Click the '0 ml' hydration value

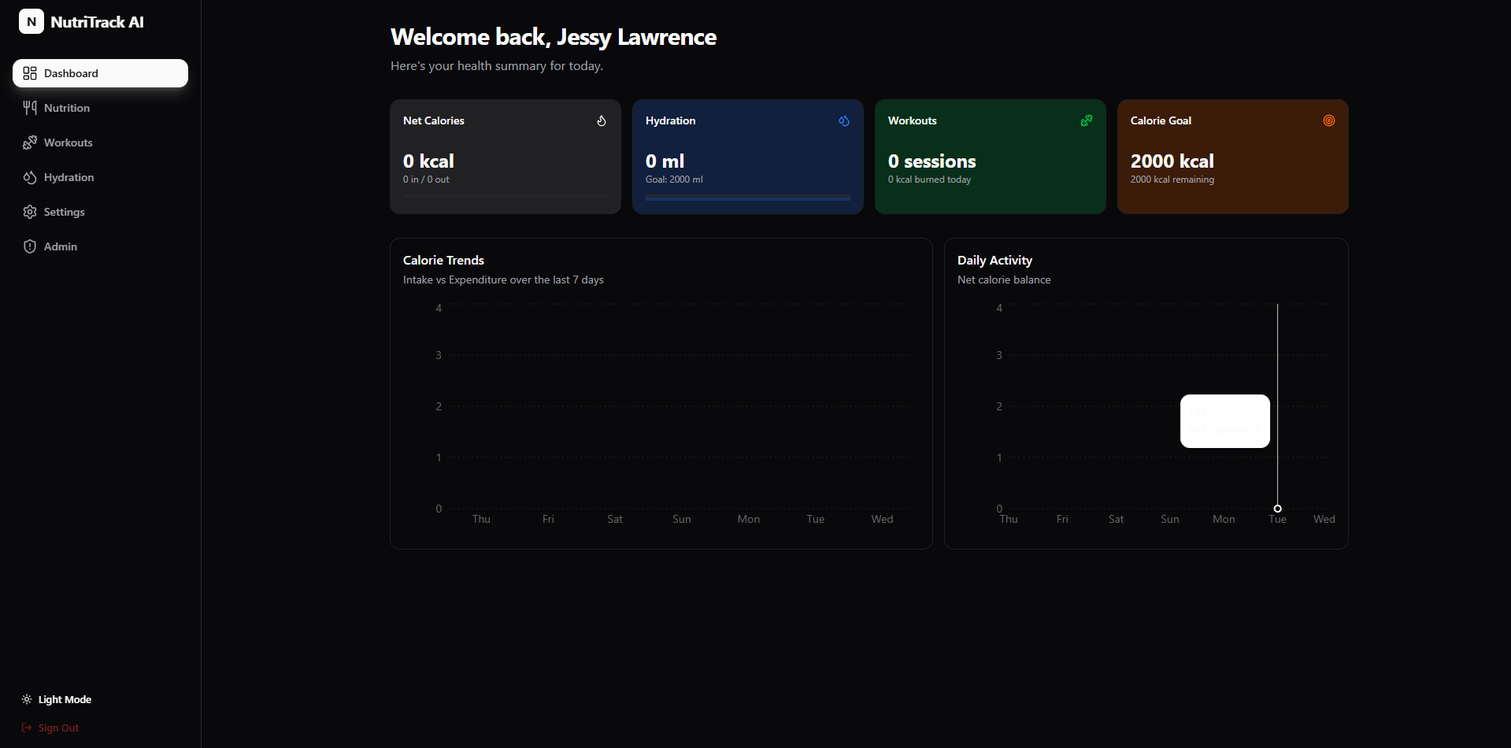coord(665,161)
